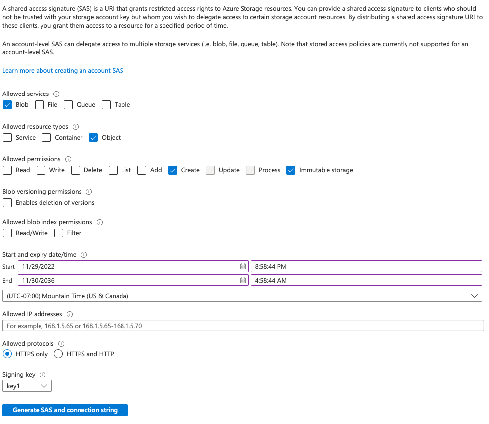The width and height of the screenshot is (489, 424).
Task: Open the Start date calendar picker
Action: click(x=243, y=266)
